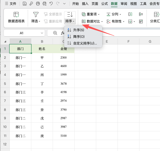Switch to the 页面 tab
The image size is (160, 151).
point(95,4)
